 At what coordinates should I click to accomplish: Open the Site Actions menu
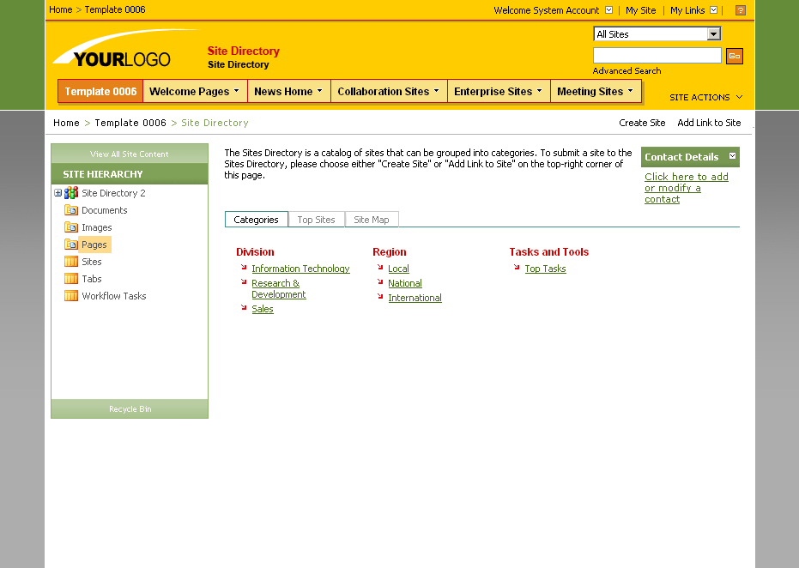704,97
